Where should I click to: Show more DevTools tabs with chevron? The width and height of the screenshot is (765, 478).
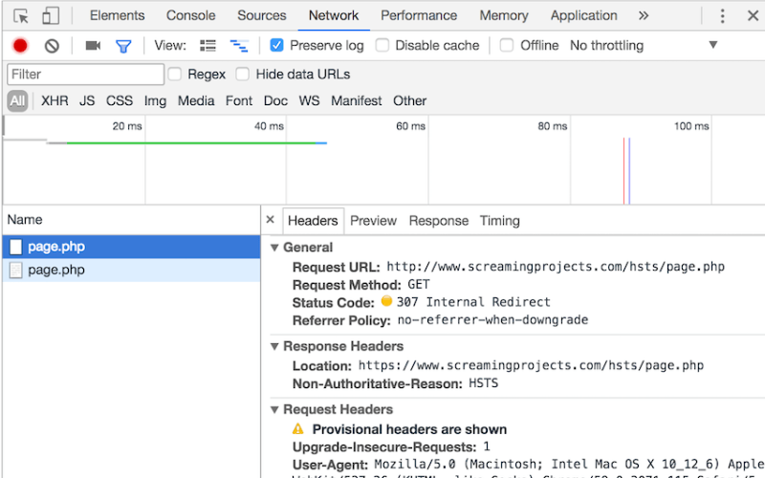(644, 16)
